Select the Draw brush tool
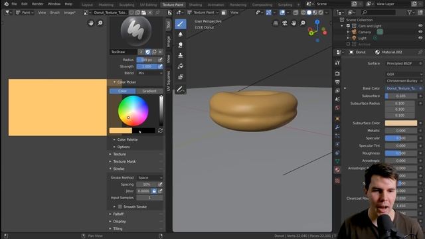425x239 pixels. (x=181, y=24)
